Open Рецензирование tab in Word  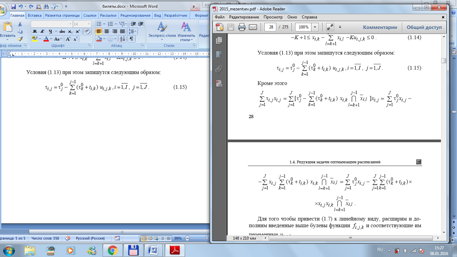(135, 15)
